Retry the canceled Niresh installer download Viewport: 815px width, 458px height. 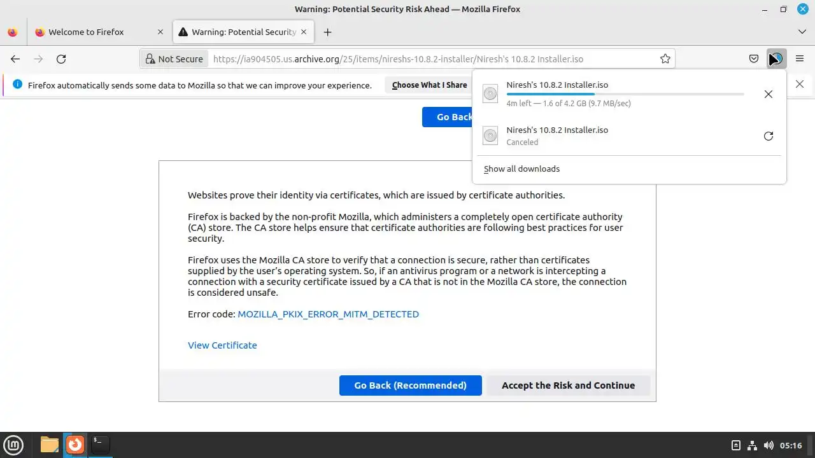tap(769, 136)
